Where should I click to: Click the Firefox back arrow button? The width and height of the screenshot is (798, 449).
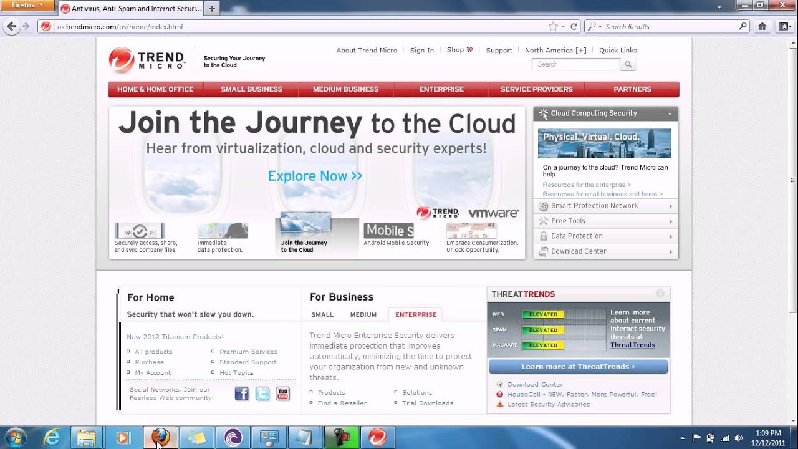[x=11, y=26]
